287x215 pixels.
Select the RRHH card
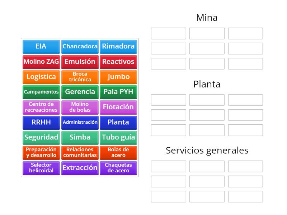41,122
